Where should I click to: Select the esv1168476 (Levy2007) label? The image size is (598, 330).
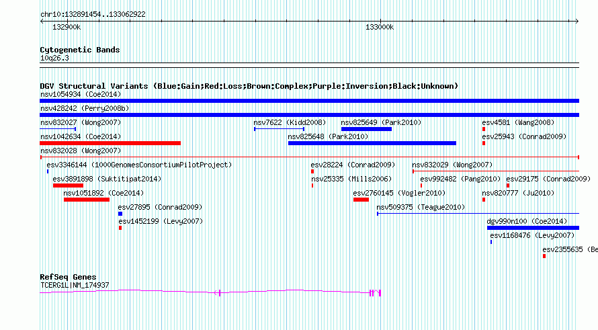[x=532, y=235]
